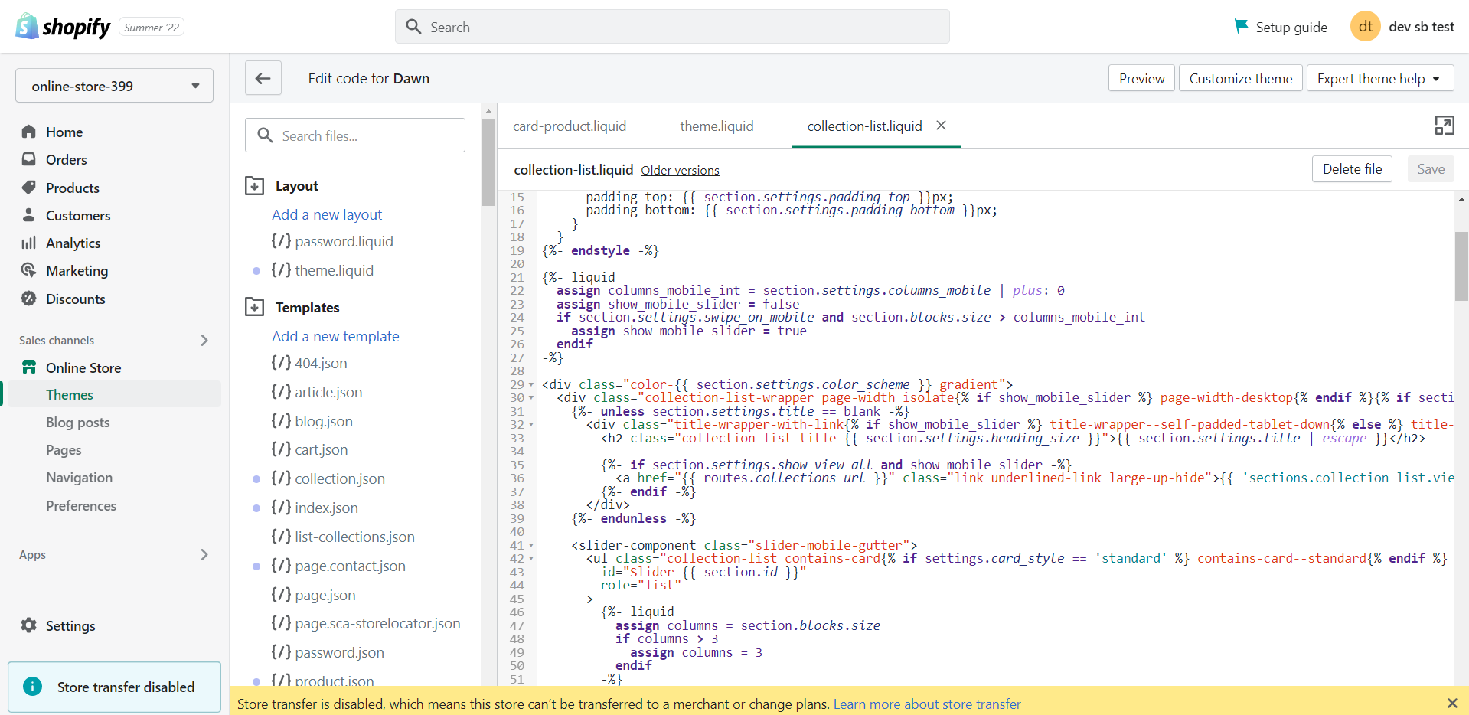Close the collection-list.liquid tab
The image size is (1469, 715).
[x=942, y=126]
